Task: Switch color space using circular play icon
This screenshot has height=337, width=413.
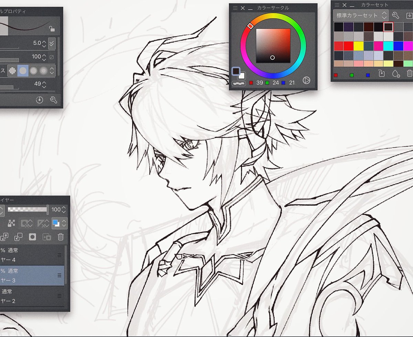Action: pyautogui.click(x=306, y=80)
